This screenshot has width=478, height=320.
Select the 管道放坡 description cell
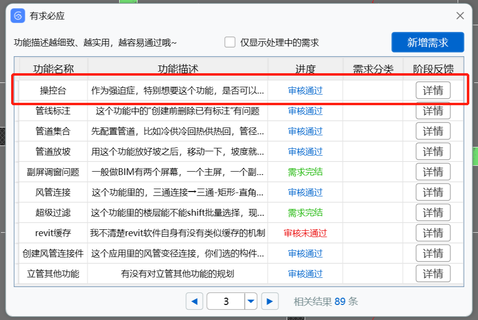point(178,152)
